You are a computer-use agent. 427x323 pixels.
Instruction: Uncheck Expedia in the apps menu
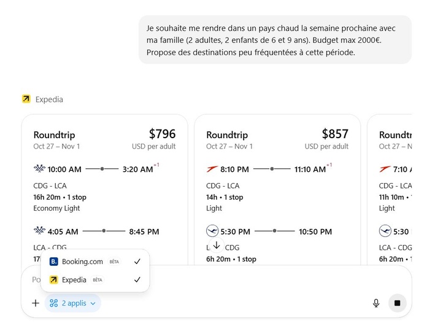pyautogui.click(x=137, y=280)
